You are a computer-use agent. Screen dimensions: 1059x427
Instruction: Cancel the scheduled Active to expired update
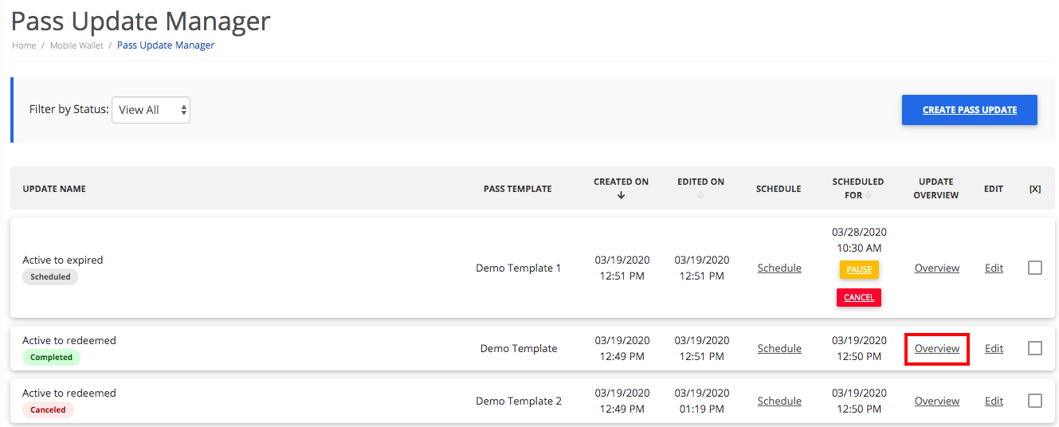(x=858, y=297)
